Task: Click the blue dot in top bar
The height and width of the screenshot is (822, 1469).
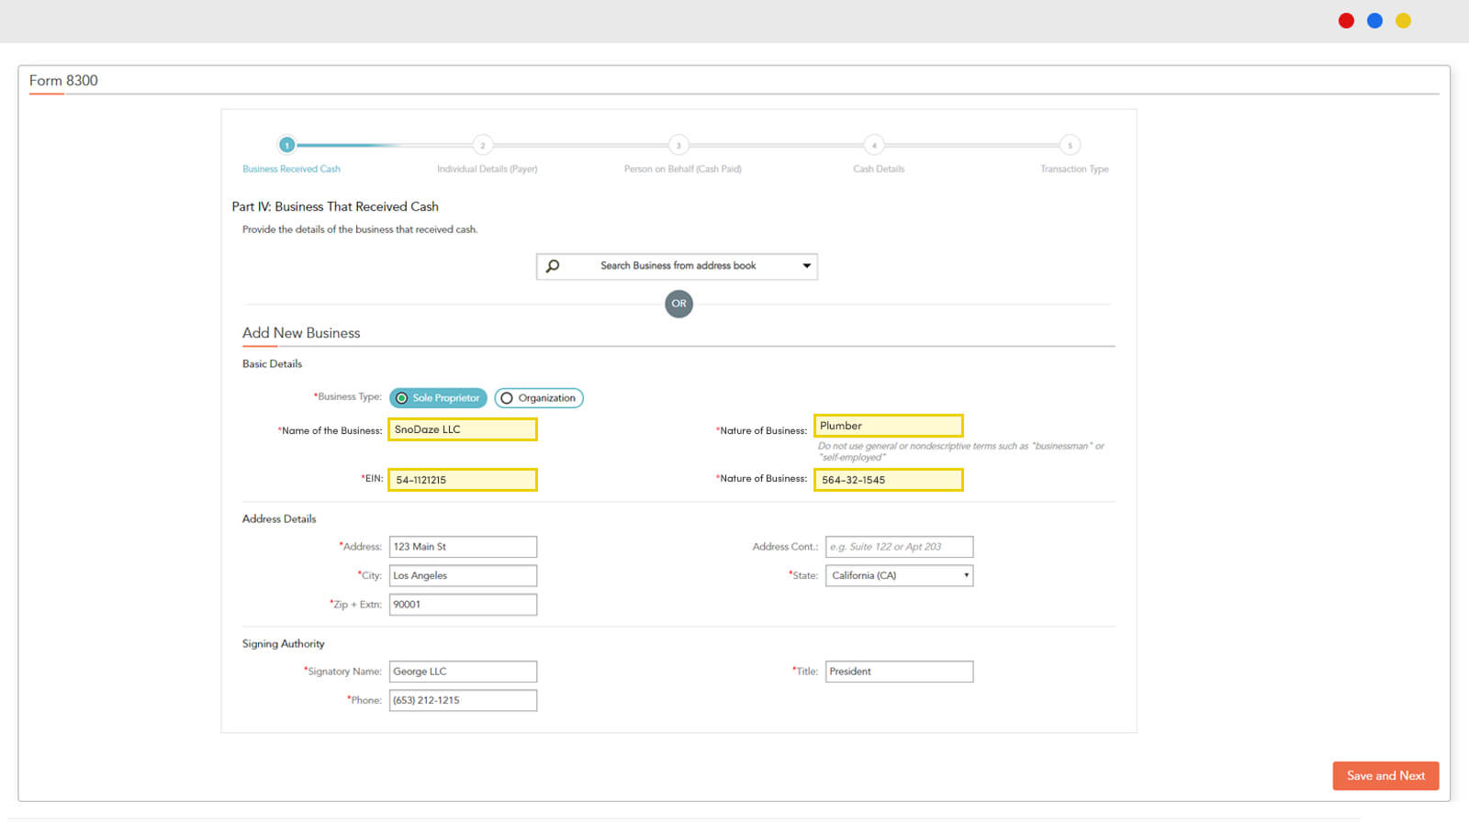Action: coord(1374,21)
